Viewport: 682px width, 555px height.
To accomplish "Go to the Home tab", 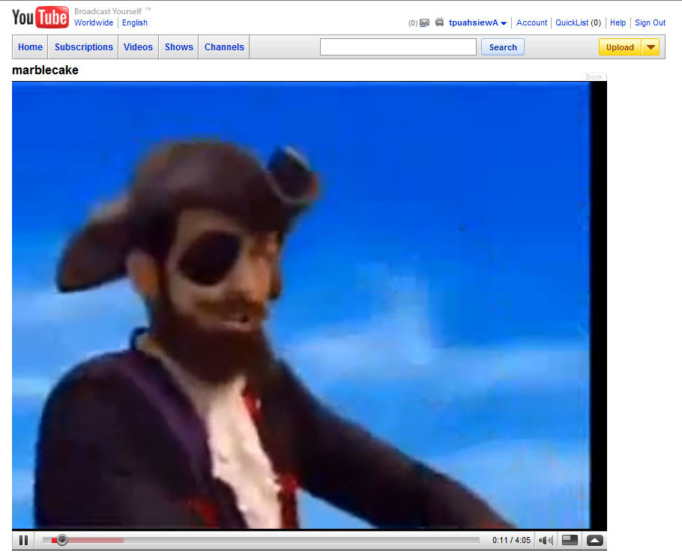I will click(x=30, y=47).
